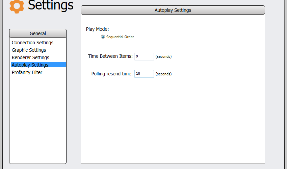Click the Time Between Items label

pyautogui.click(x=110, y=56)
